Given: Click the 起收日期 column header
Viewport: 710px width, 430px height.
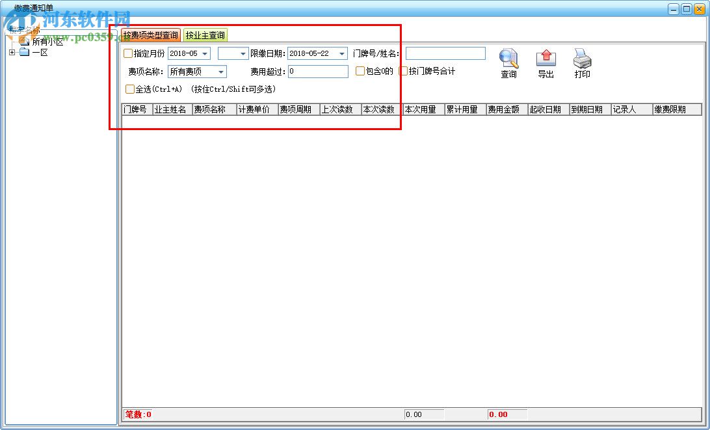Looking at the screenshot, I should (x=549, y=109).
